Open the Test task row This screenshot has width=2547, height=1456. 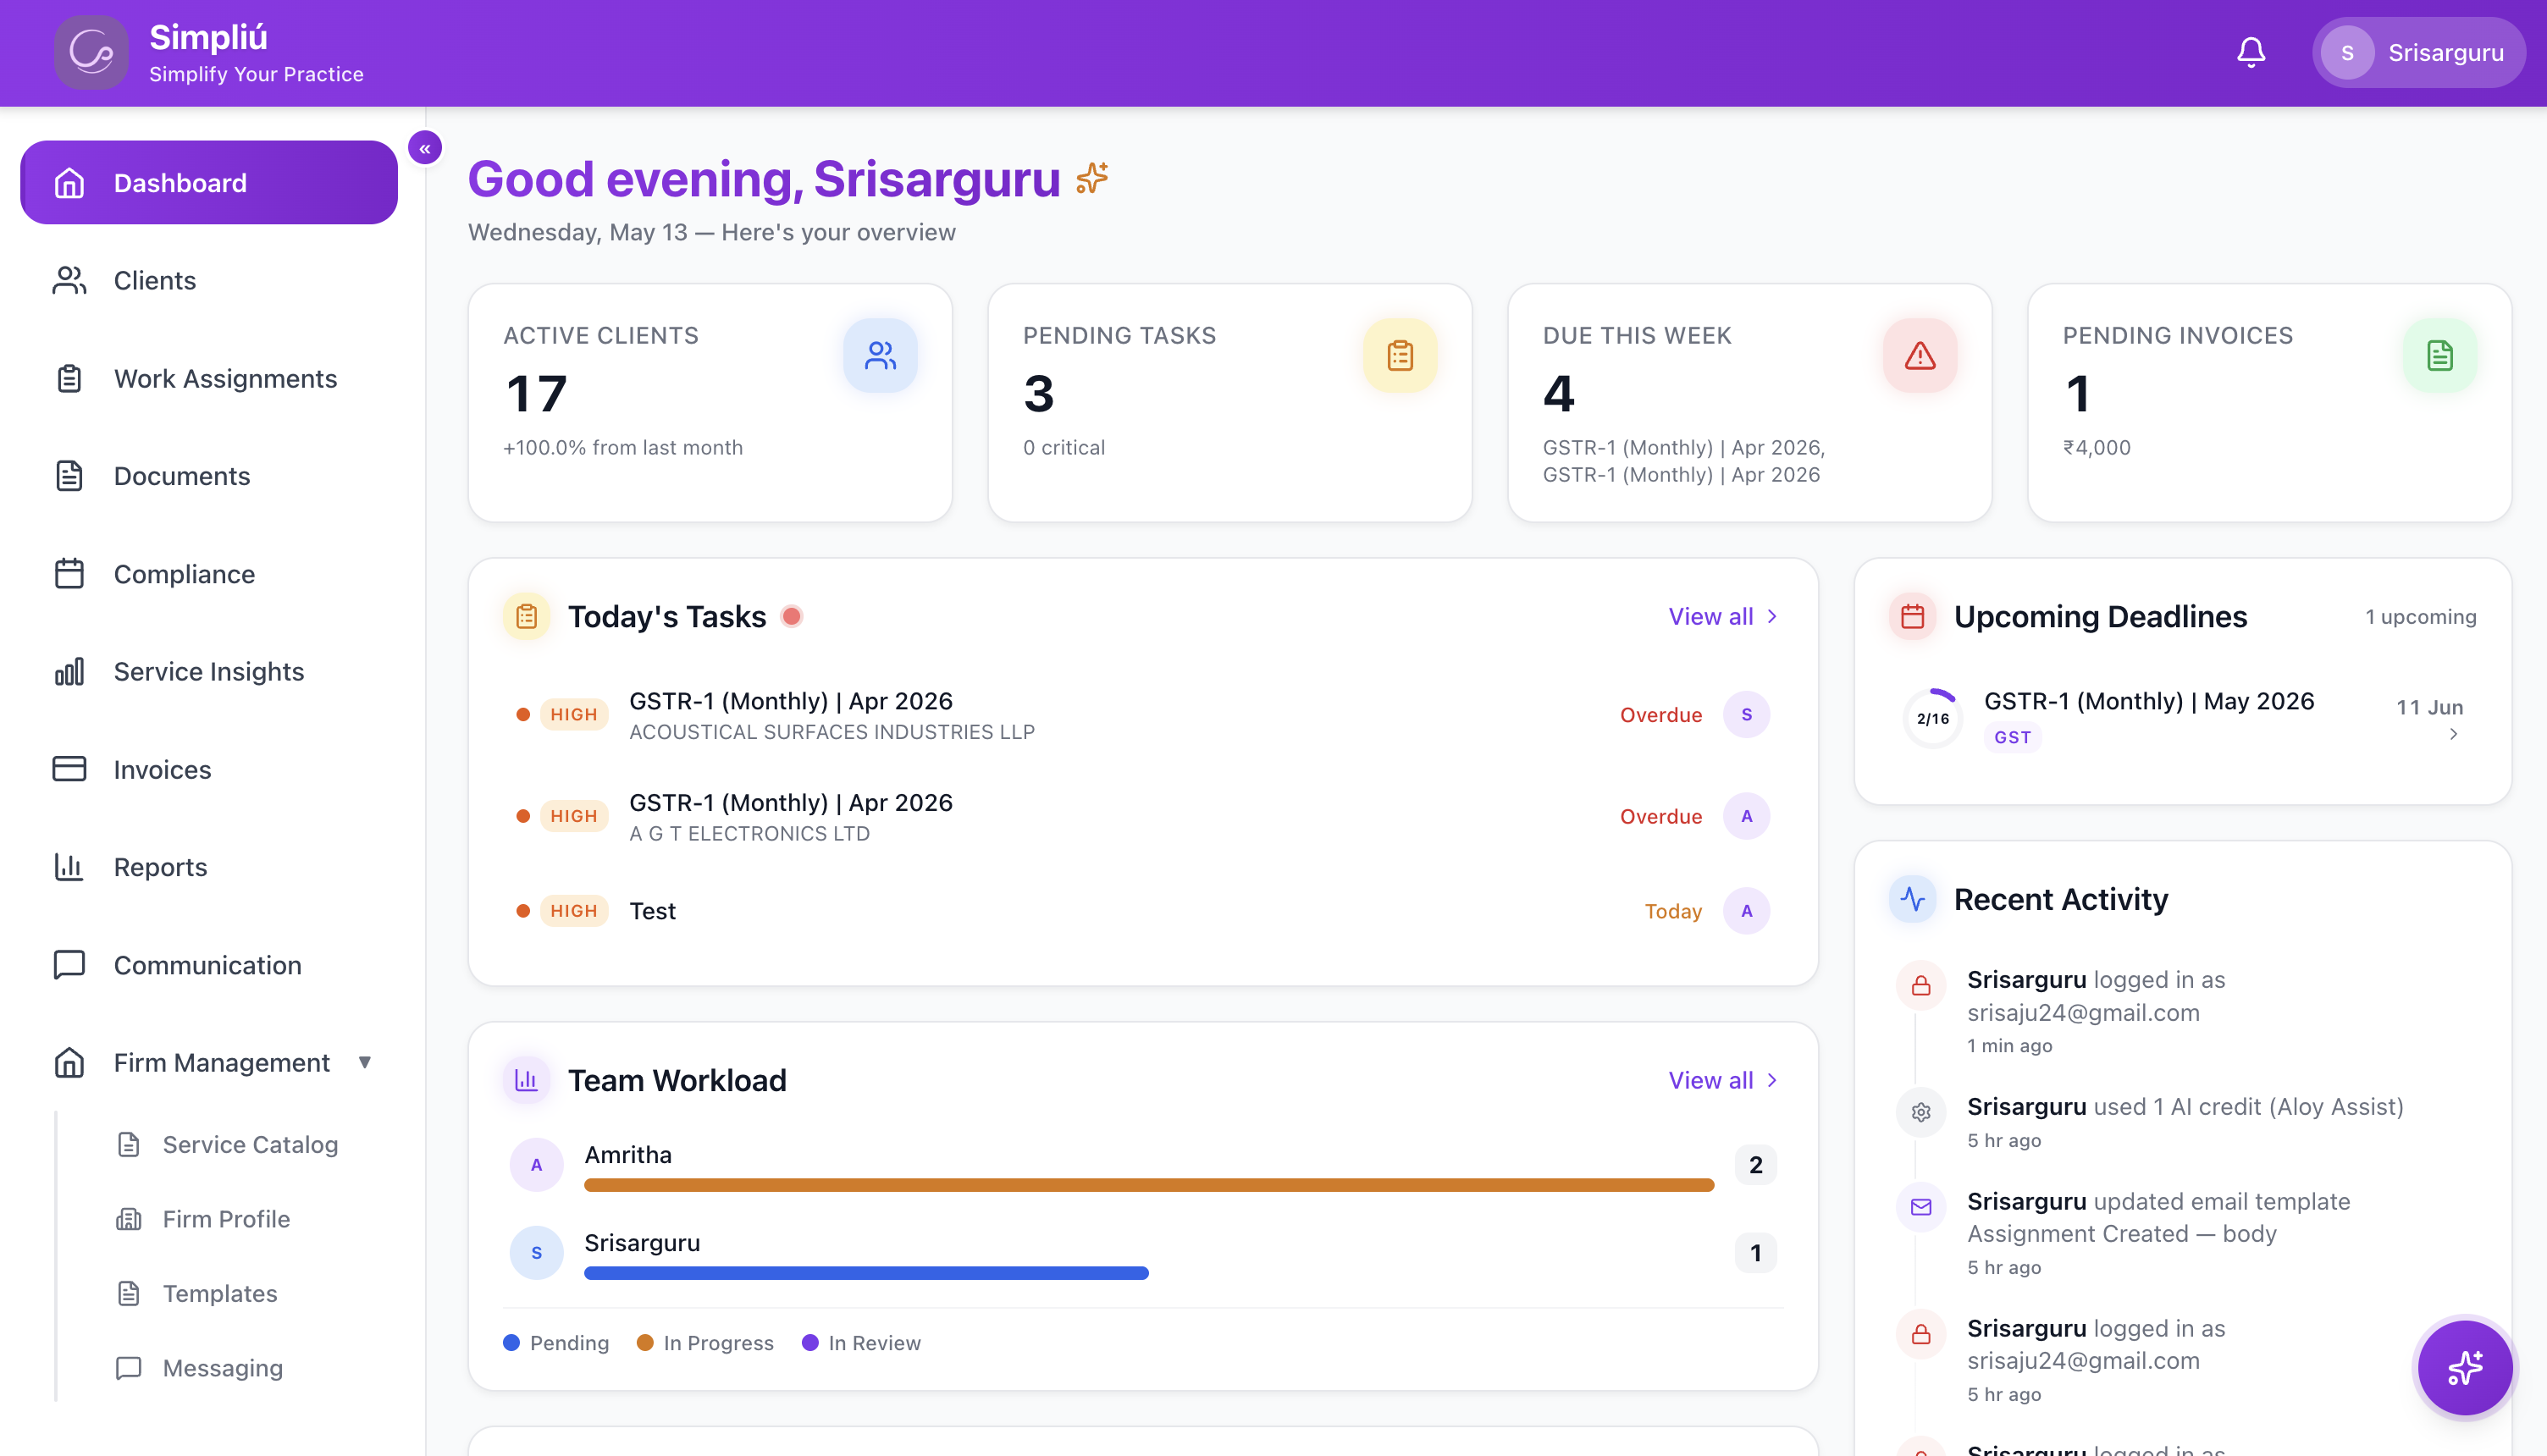[x=1142, y=911]
